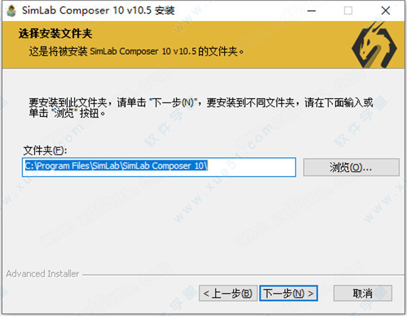
Task: Minimize the SimLab Composer installer window
Action: (311, 11)
